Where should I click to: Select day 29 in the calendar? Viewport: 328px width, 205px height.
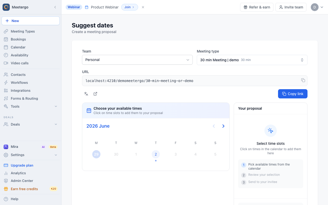coord(96,154)
